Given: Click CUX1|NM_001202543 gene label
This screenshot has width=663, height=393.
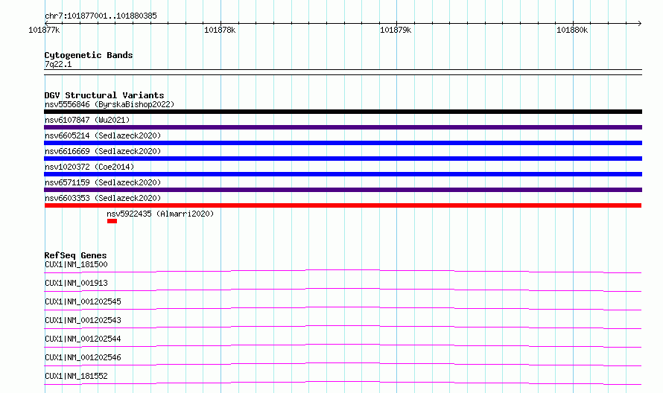Looking at the screenshot, I should coord(83,320).
